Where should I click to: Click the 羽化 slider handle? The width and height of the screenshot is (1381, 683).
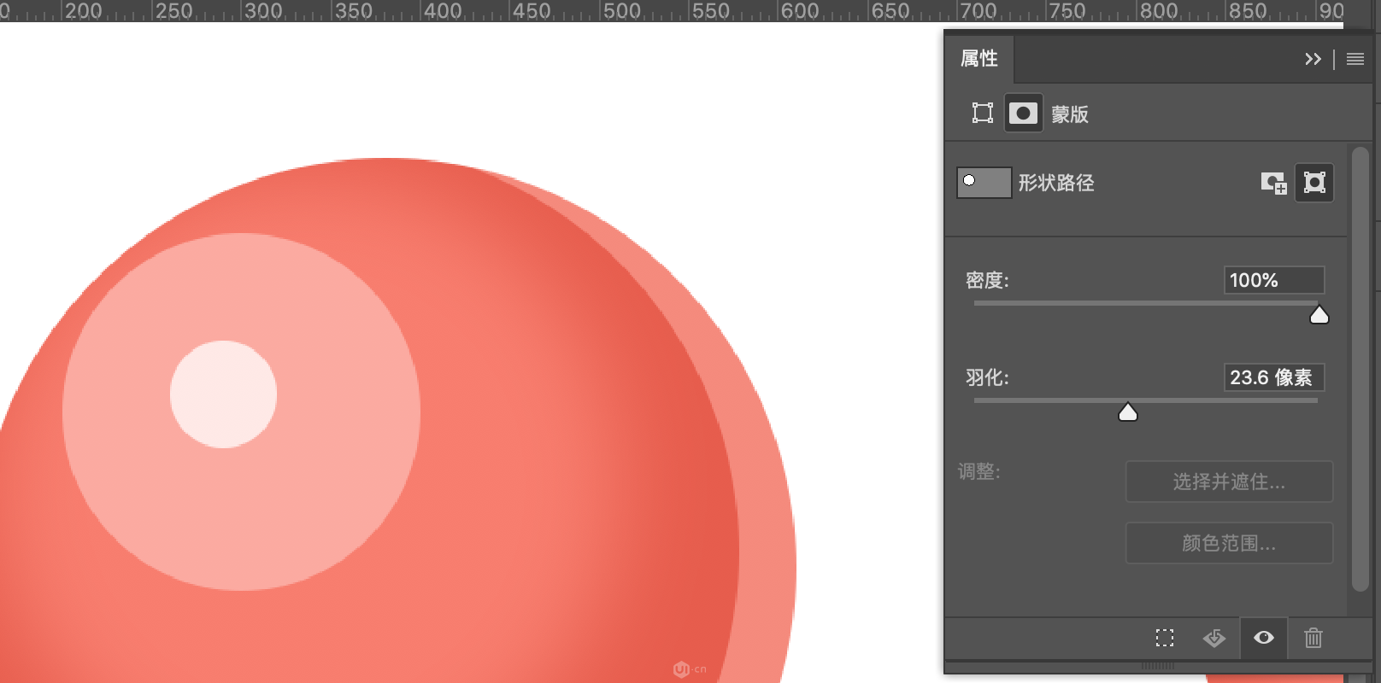(1128, 412)
